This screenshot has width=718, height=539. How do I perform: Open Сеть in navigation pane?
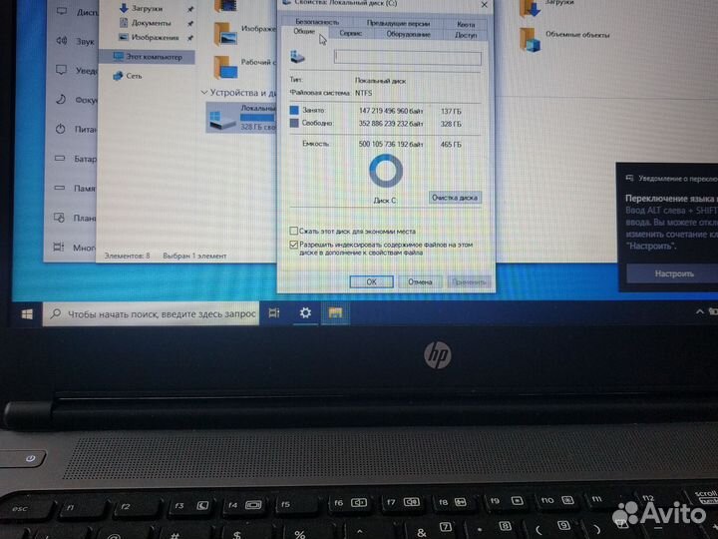[128, 76]
